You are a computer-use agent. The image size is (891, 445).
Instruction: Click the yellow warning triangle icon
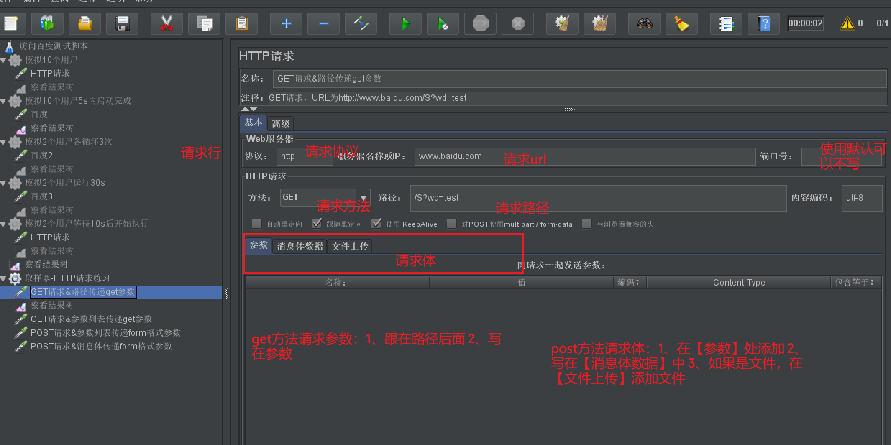pyautogui.click(x=847, y=24)
